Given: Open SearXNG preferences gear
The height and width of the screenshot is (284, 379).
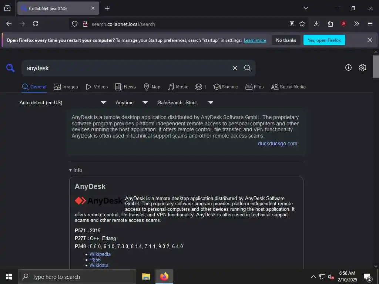Looking at the screenshot, I should pyautogui.click(x=362, y=68).
